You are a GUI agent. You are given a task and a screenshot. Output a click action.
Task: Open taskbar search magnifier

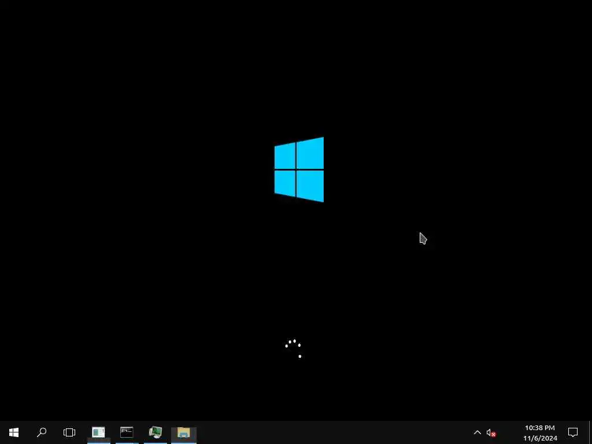[x=42, y=432]
